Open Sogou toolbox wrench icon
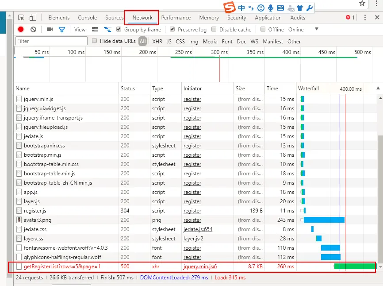This screenshot has height=286, width=383. [310, 8]
